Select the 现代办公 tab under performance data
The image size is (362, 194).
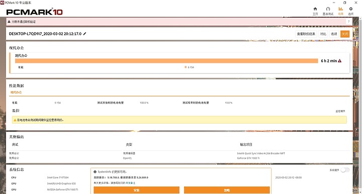16,92
